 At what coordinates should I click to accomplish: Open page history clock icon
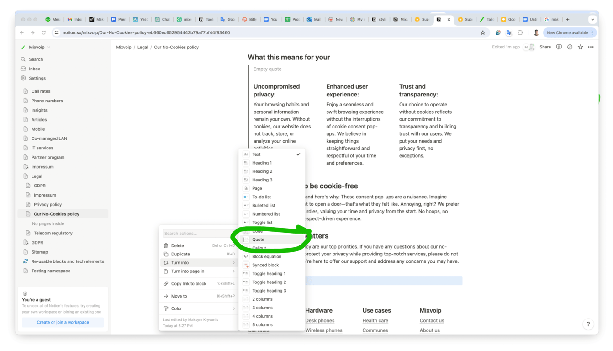[570, 47]
